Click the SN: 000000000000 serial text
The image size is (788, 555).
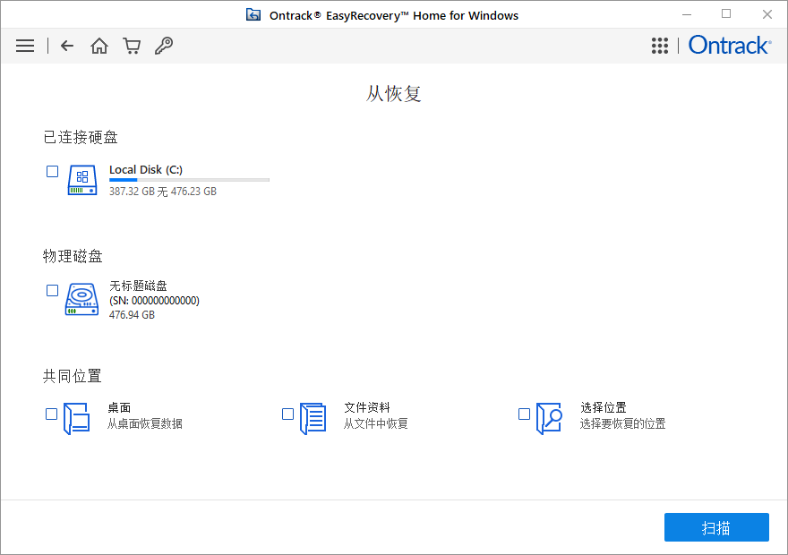pos(154,301)
